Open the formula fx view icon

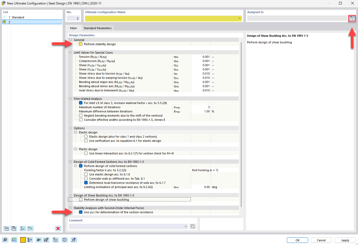tap(74, 240)
